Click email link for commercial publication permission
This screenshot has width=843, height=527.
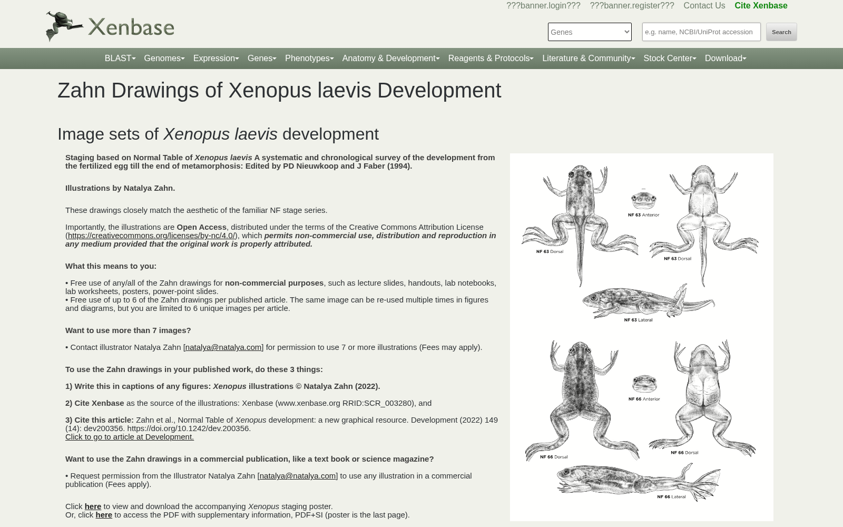tap(298, 475)
